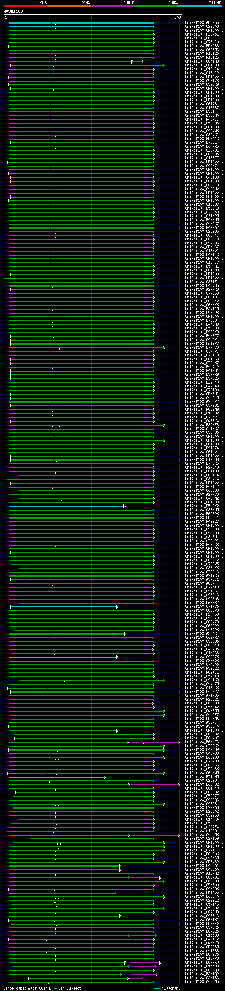The image size is (225, 991).
Task: Select UniRef100_A8UA44 label
Action: [202, 584]
